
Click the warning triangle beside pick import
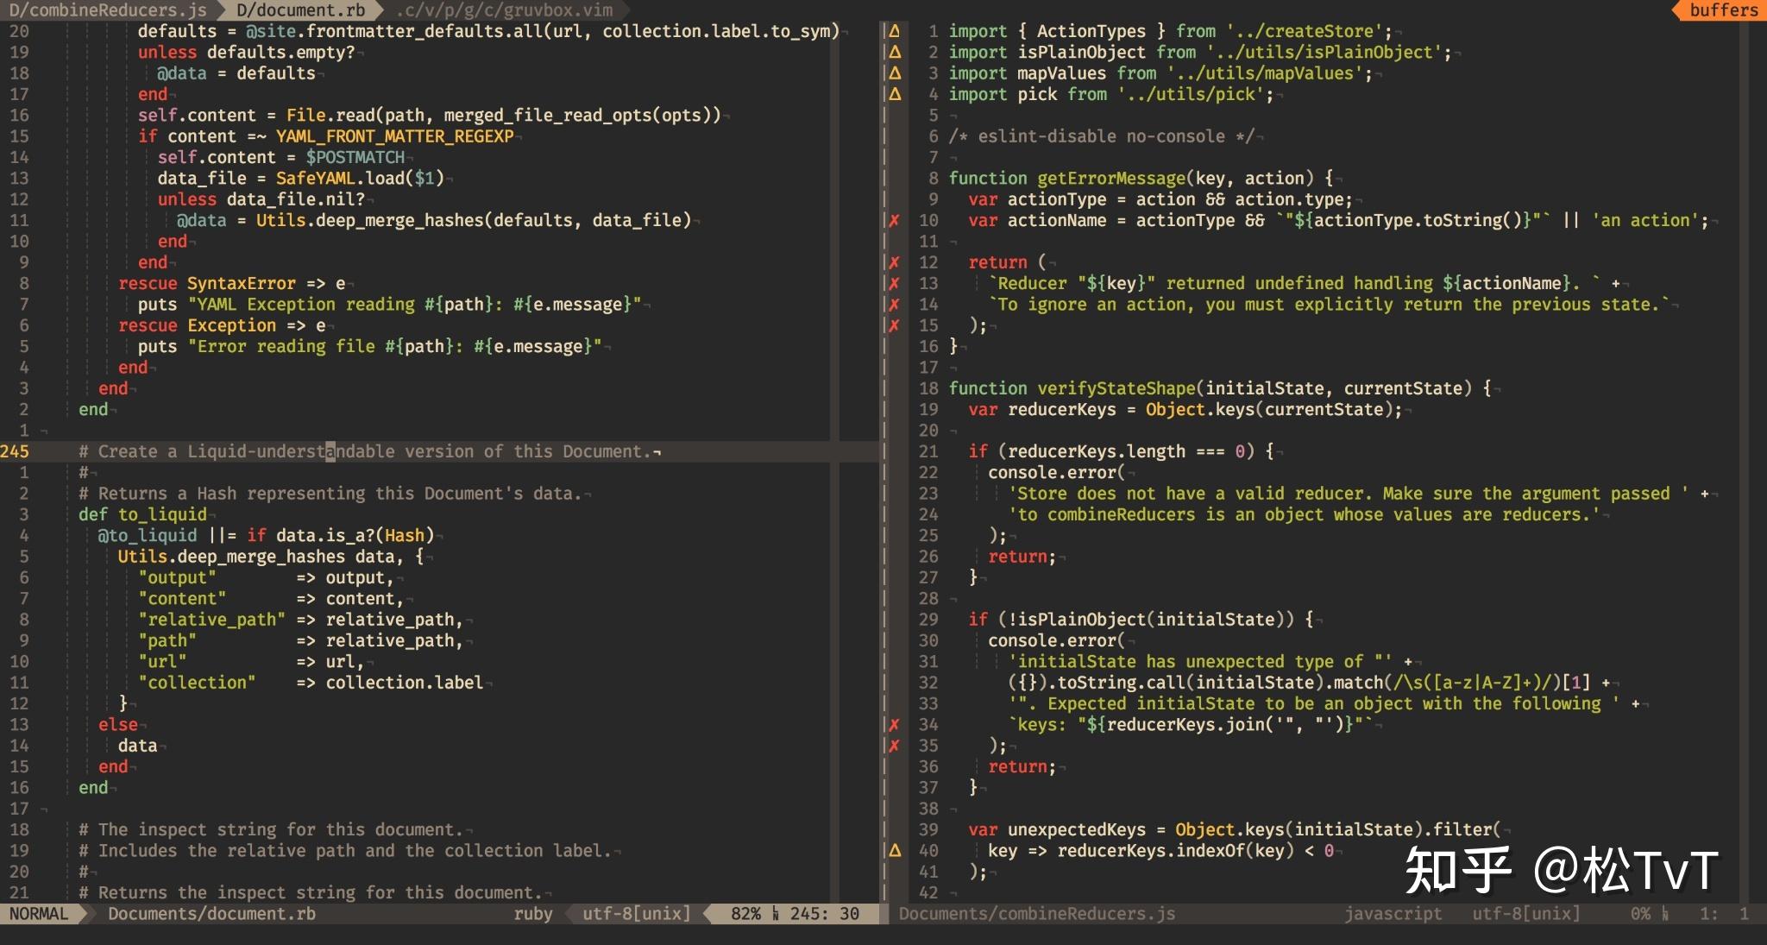[895, 94]
